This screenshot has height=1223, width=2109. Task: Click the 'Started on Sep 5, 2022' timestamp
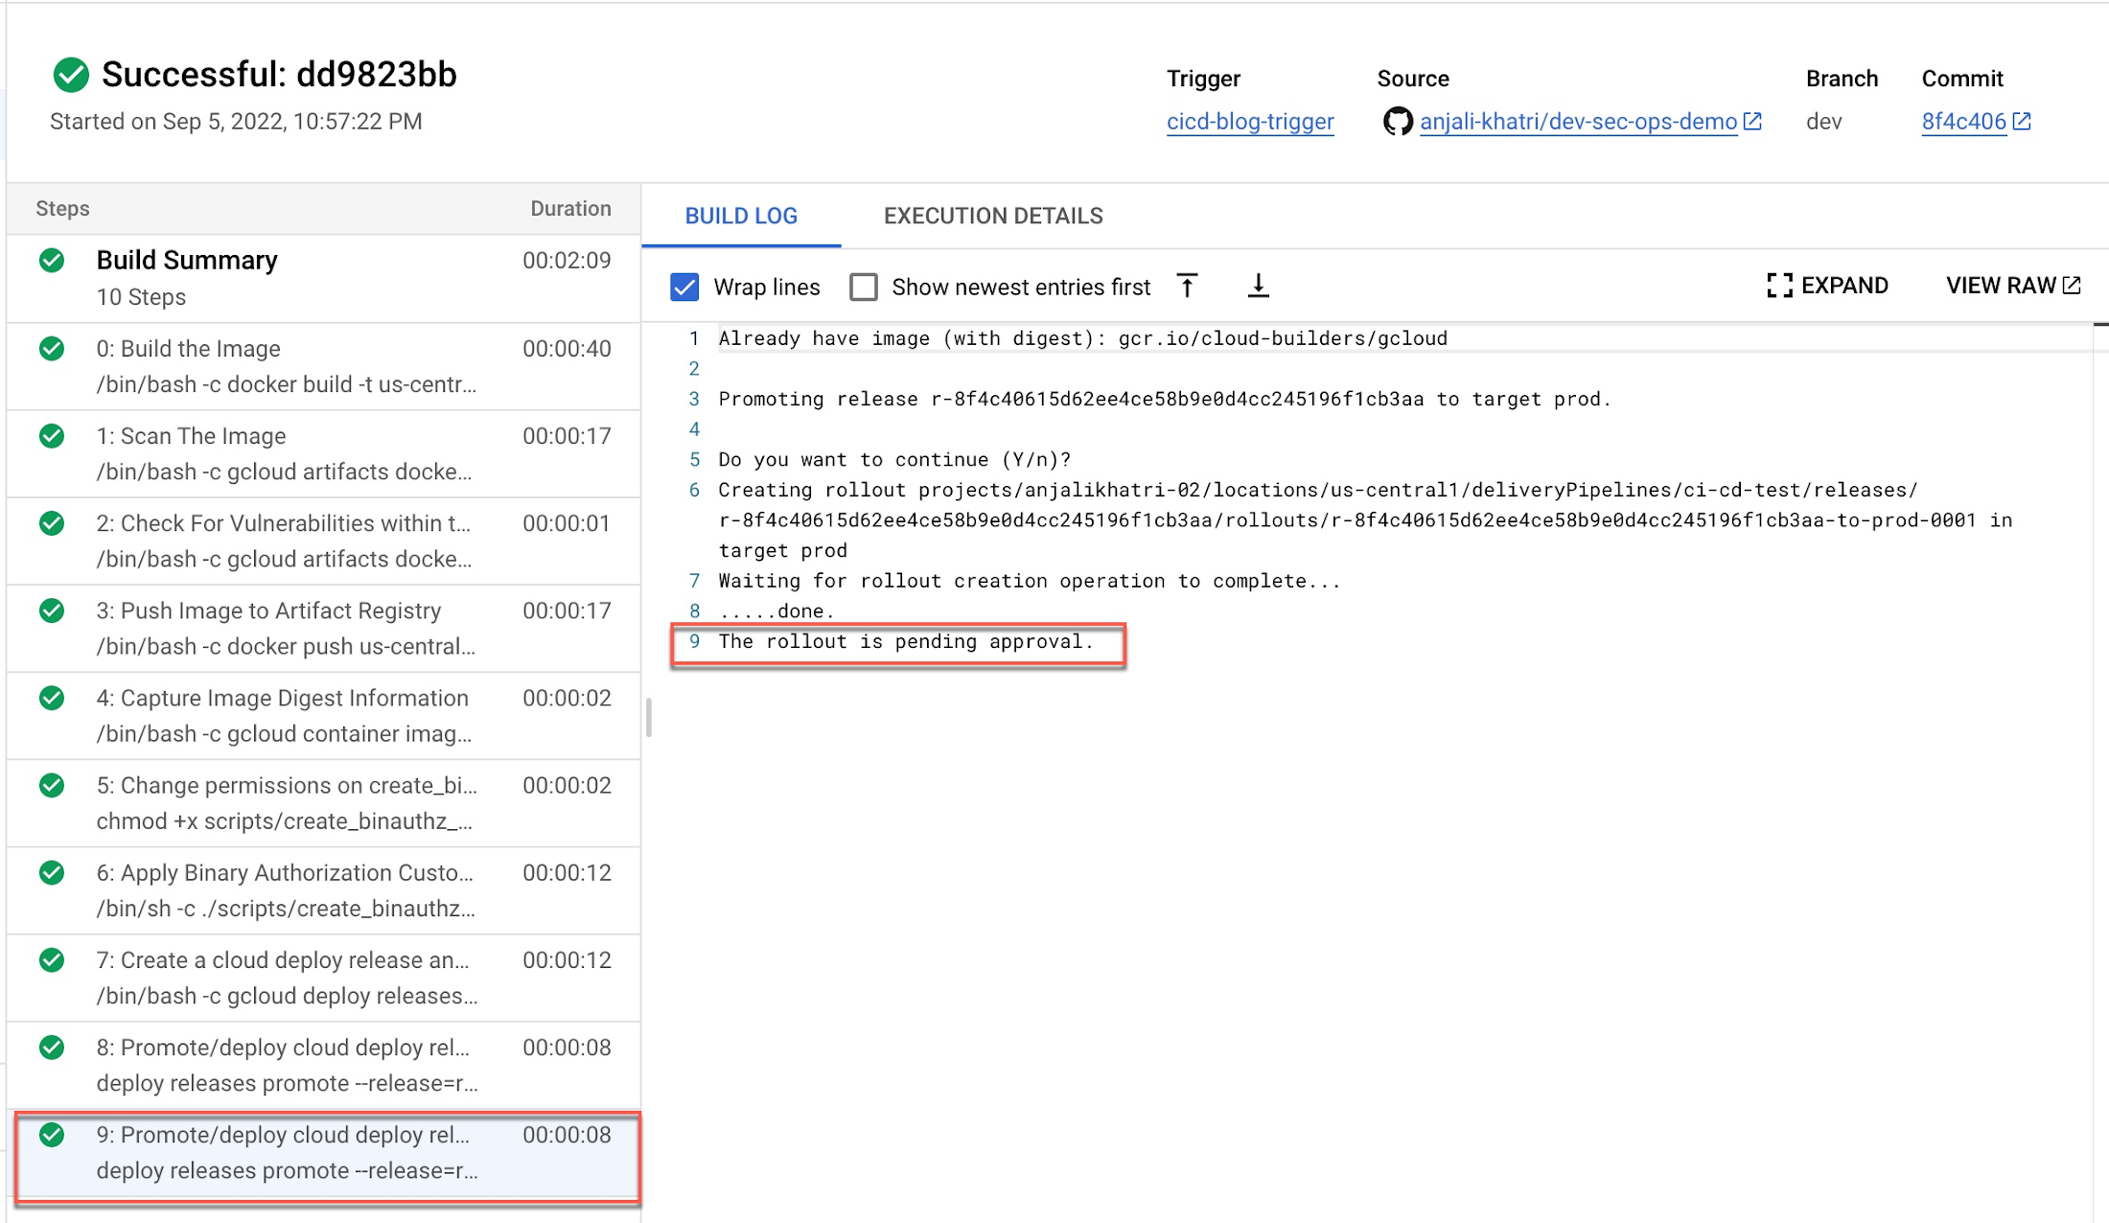(236, 122)
